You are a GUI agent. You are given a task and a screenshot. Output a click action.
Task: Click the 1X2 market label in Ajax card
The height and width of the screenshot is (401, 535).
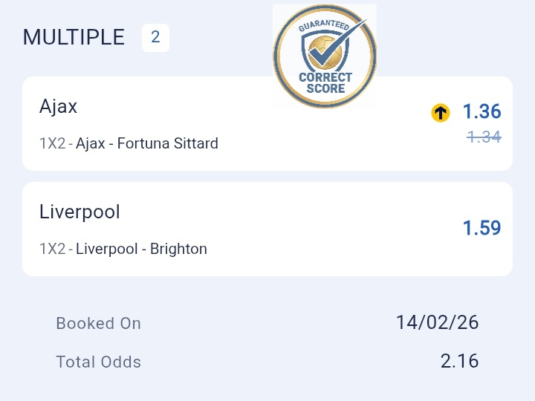pos(52,143)
